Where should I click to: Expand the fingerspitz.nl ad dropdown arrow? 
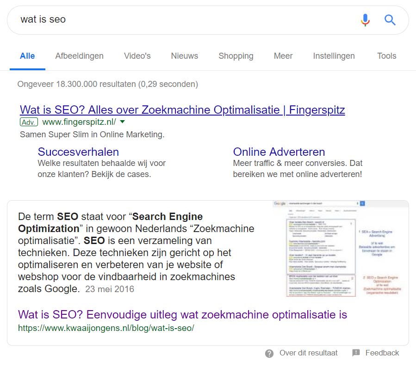point(122,122)
